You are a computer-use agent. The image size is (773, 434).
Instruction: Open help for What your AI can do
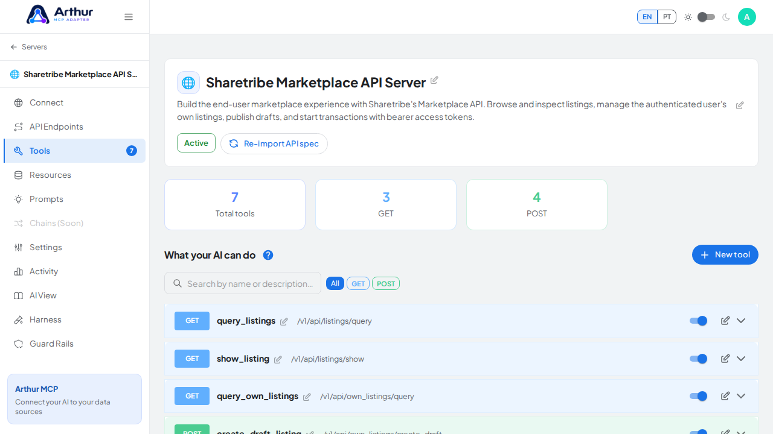(268, 255)
